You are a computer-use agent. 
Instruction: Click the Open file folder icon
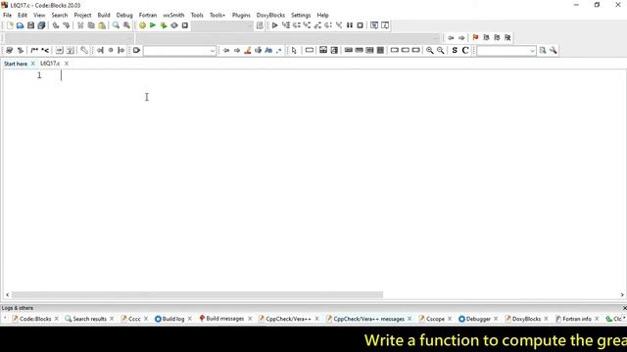tap(20, 25)
